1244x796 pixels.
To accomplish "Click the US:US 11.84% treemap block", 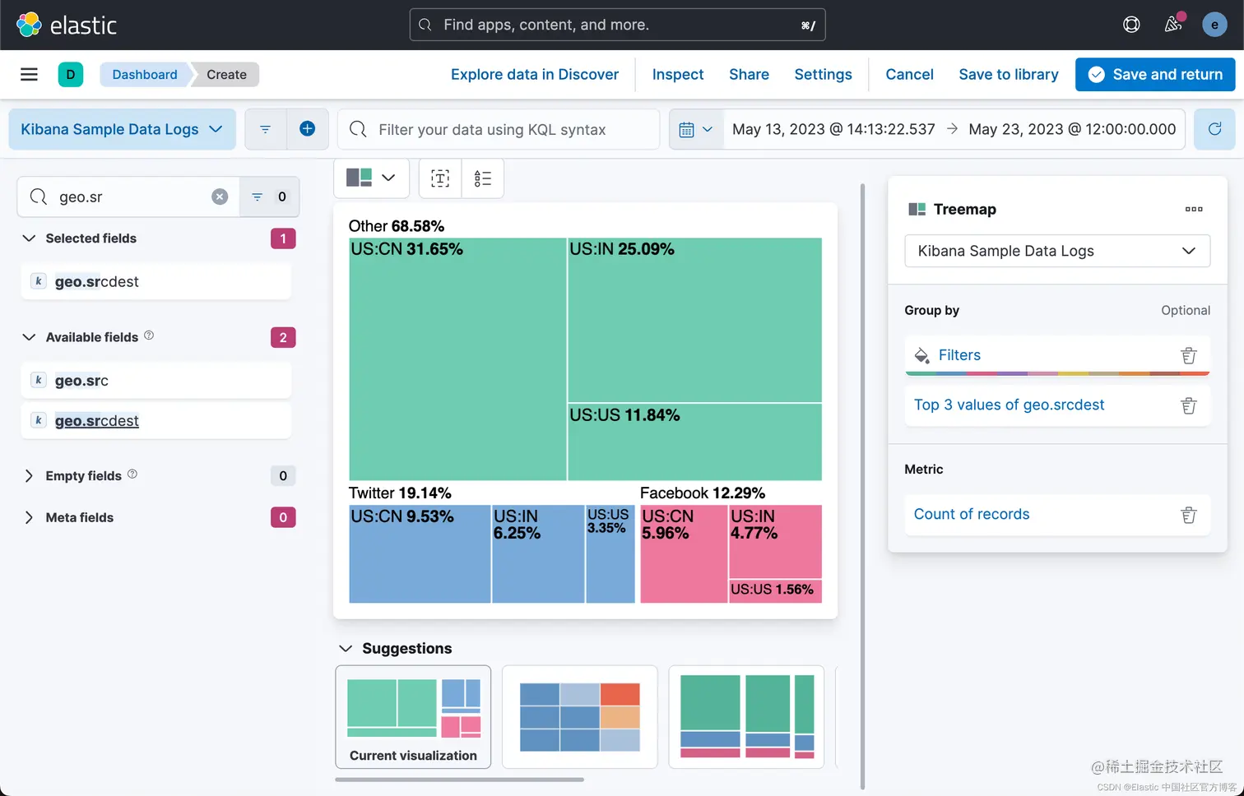I will (x=694, y=442).
